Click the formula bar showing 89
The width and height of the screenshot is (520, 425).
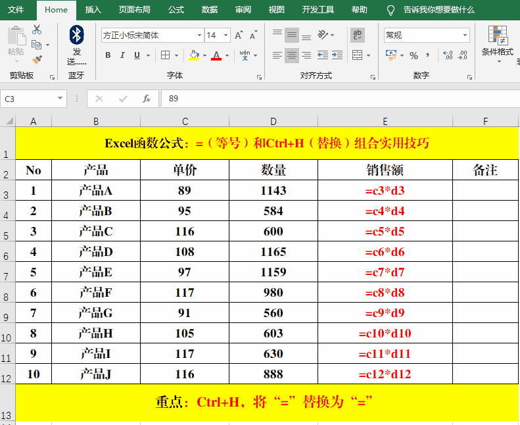341,99
